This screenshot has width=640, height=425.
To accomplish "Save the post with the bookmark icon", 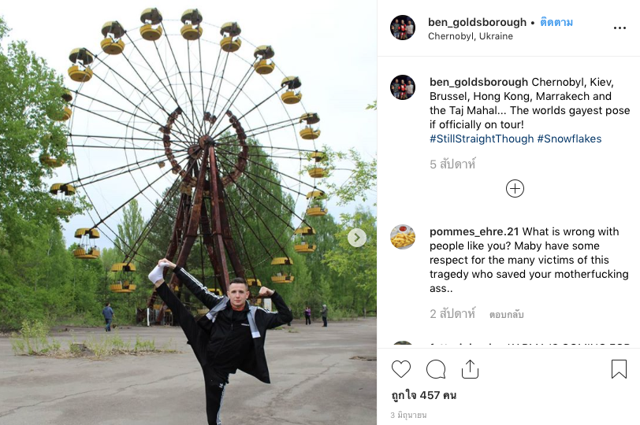I will 619,369.
